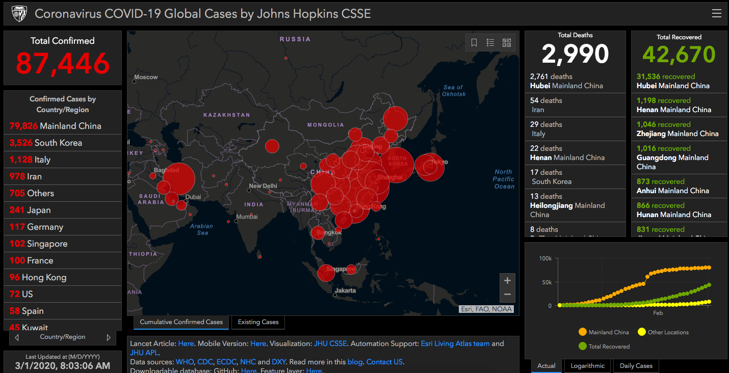Image resolution: width=729 pixels, height=373 pixels.
Task: Click the right arrow beside Country/Region
Action: click(108, 337)
